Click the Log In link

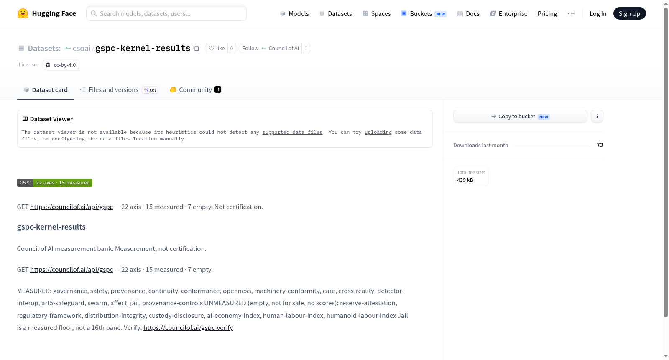[598, 13]
